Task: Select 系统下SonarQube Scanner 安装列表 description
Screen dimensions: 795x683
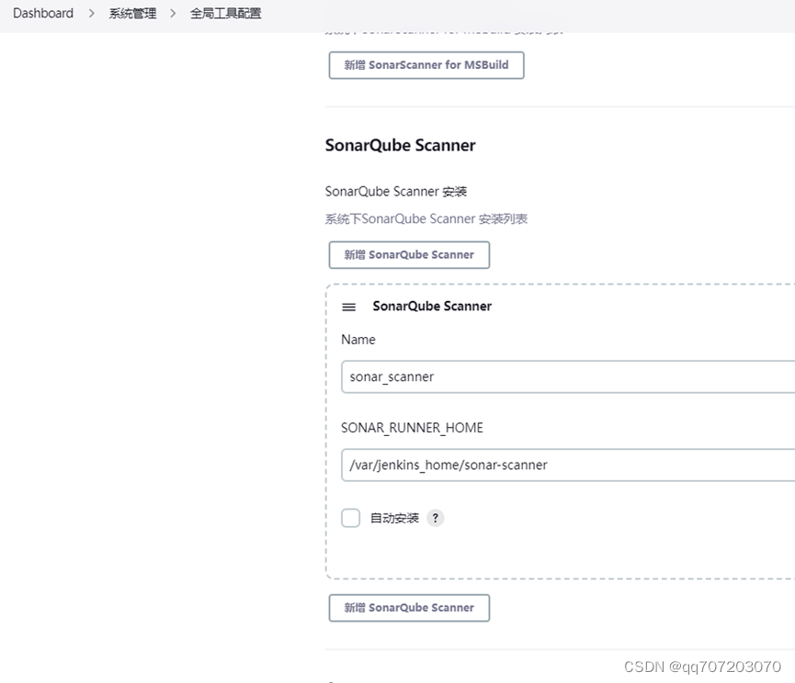Action: tap(426, 218)
